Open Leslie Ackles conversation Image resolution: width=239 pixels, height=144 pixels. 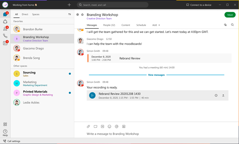(43, 103)
